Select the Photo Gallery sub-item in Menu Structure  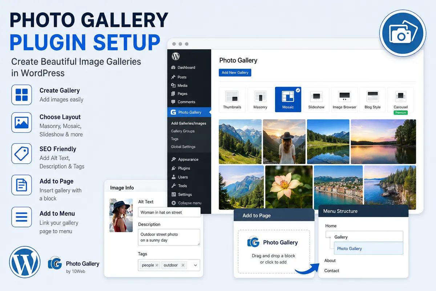[368, 248]
